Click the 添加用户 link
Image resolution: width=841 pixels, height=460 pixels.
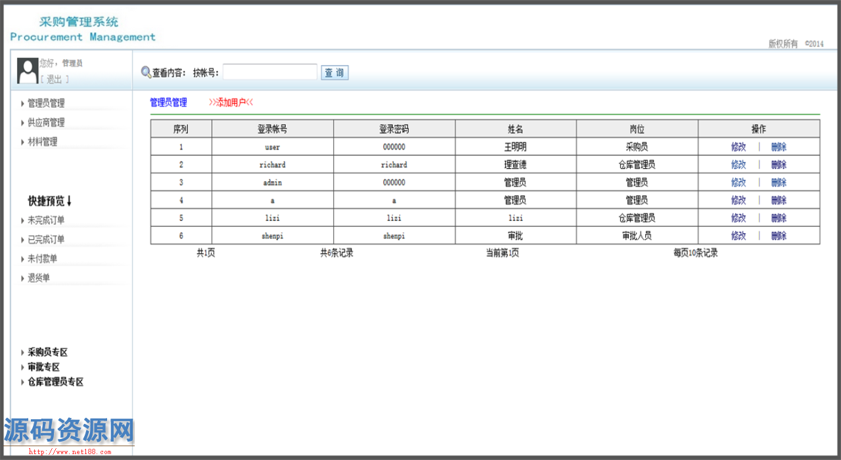point(231,103)
